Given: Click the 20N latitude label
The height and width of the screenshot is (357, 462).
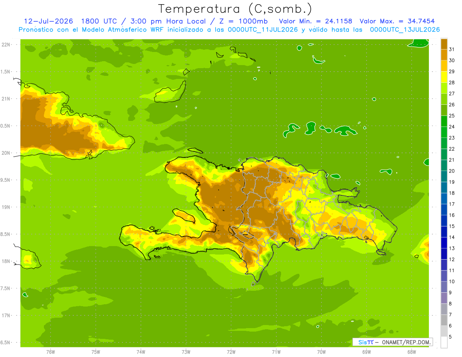Looking at the screenshot, I should 7,153.
